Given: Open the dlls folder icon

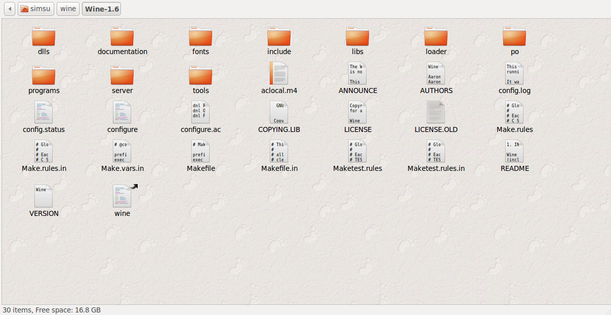Looking at the screenshot, I should pyautogui.click(x=44, y=36).
